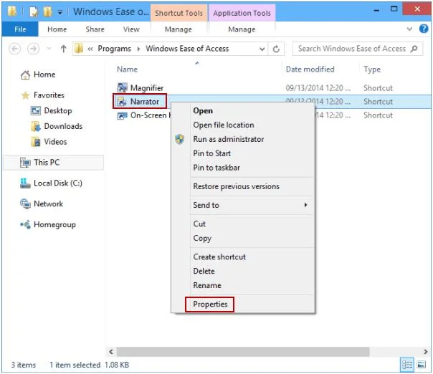Screen dimensions: 433x374
Task: Click the Narrator shortcut icon
Action: tap(122, 102)
